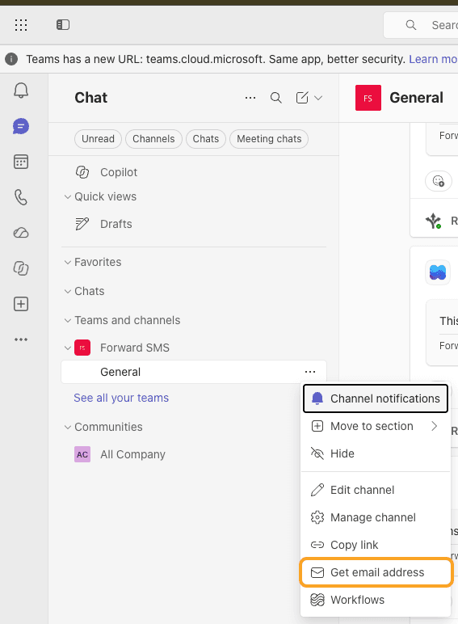Open OneDrive cloud icon in left rail
This screenshot has height=624, width=458.
(21, 233)
